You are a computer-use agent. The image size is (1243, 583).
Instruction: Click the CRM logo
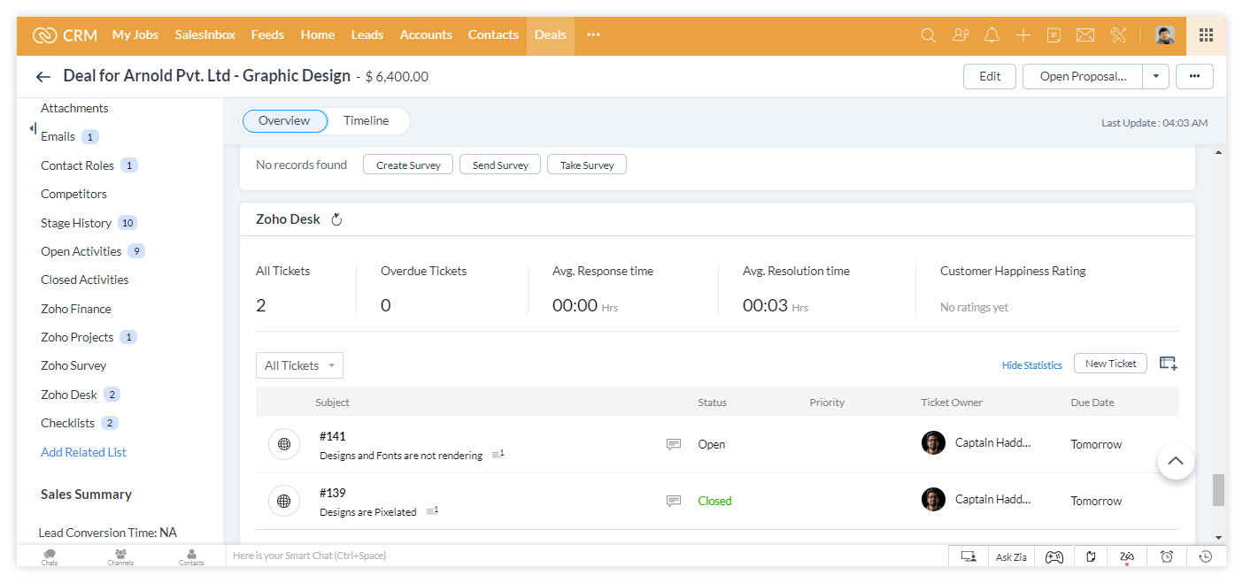pos(64,35)
